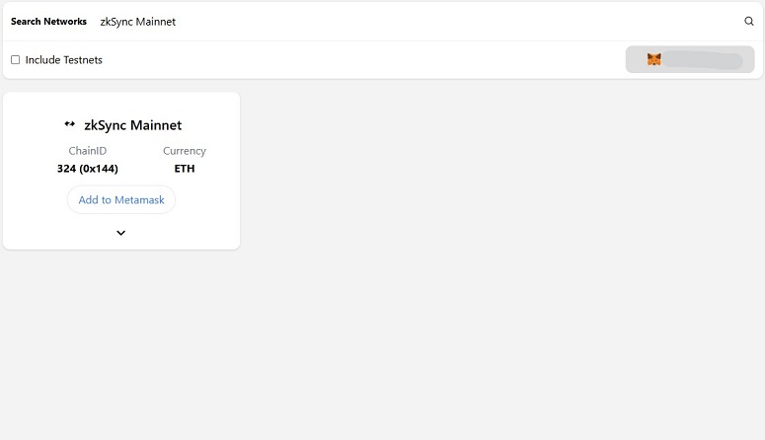Click the ChainID heading on the card

(x=87, y=151)
